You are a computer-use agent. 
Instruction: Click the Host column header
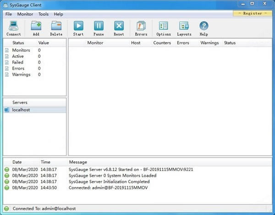coord(136,43)
